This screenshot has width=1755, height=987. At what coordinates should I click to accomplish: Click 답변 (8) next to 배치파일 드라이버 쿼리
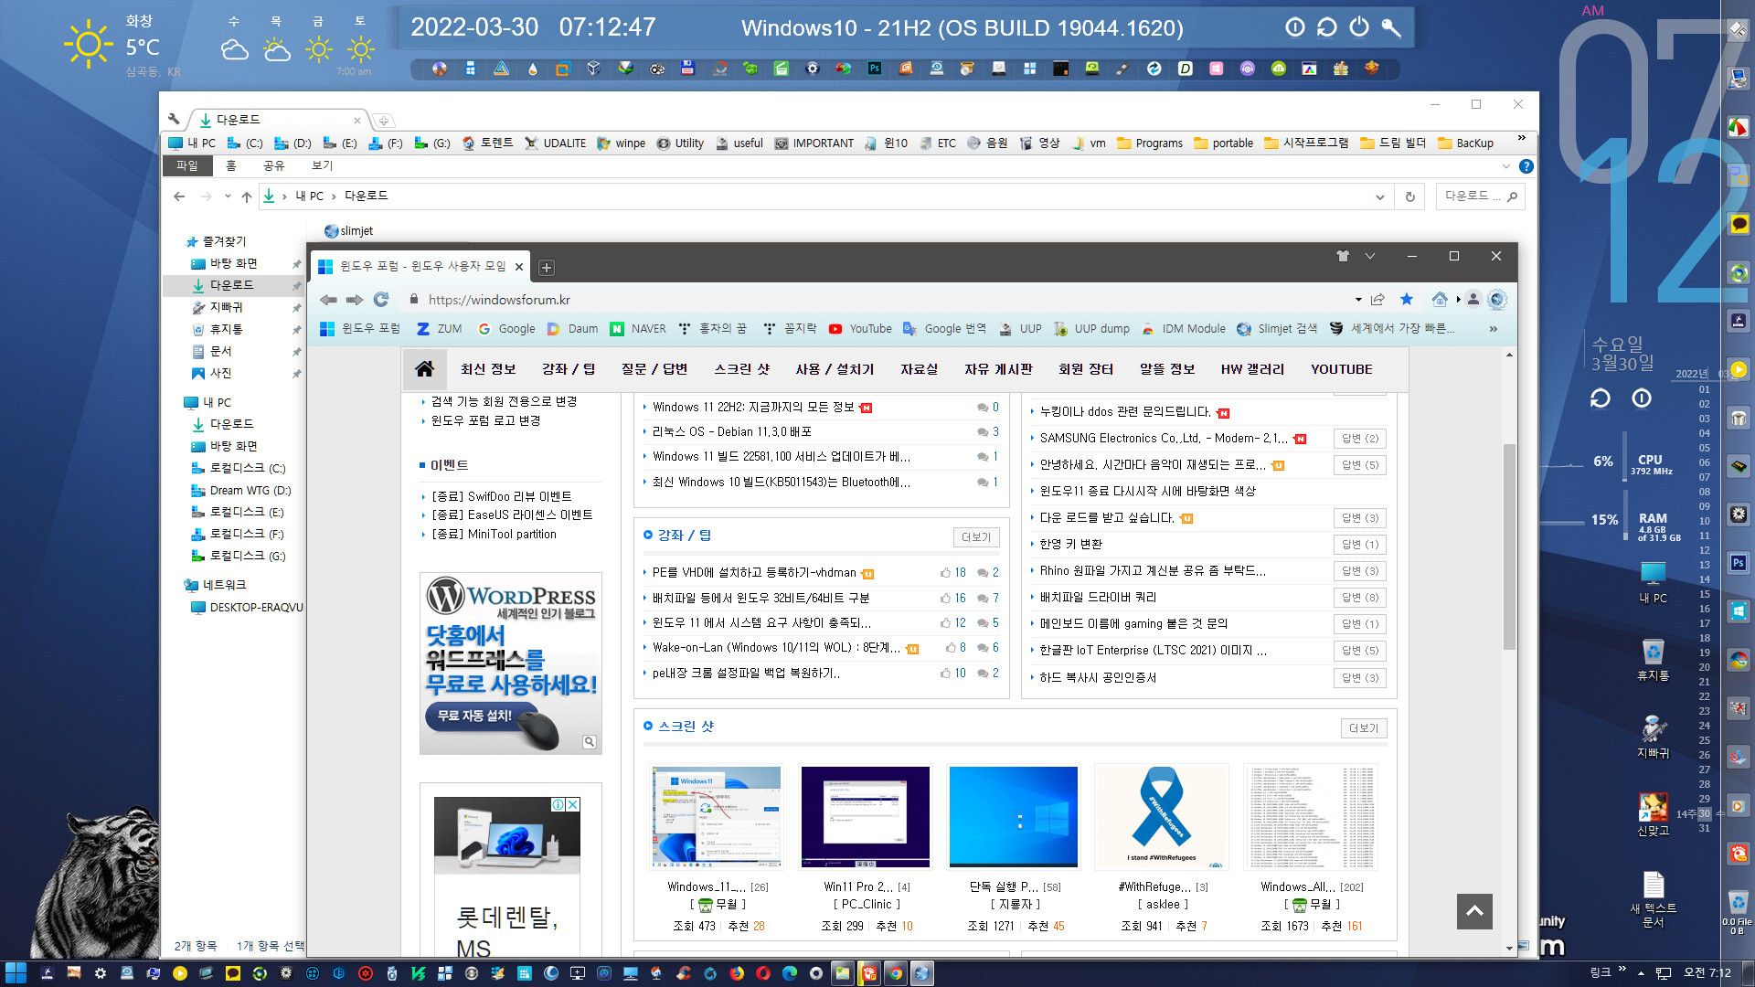click(x=1359, y=598)
